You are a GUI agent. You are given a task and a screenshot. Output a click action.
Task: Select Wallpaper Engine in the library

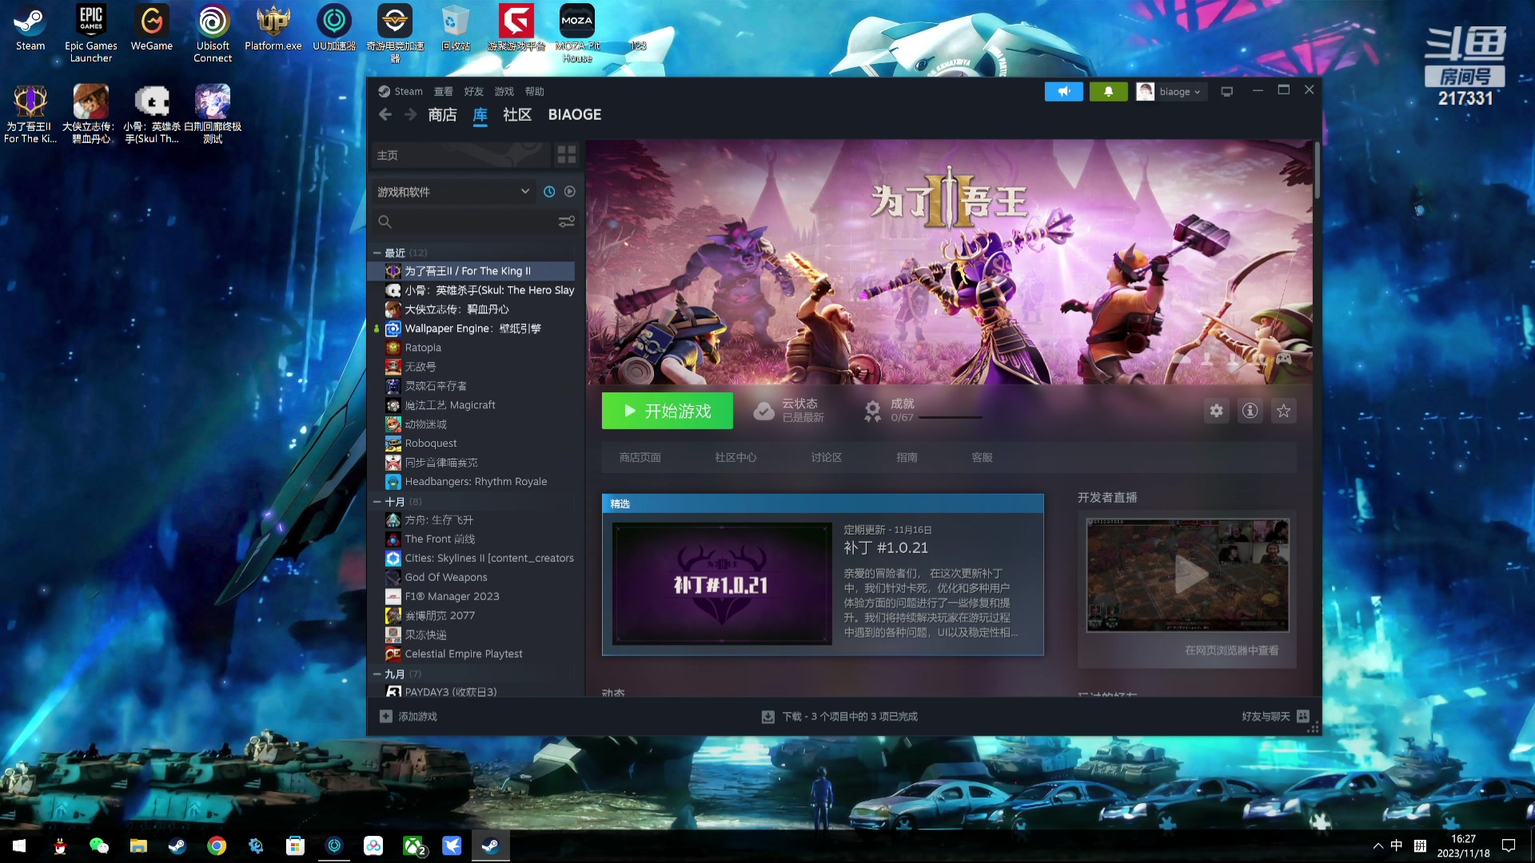click(472, 328)
